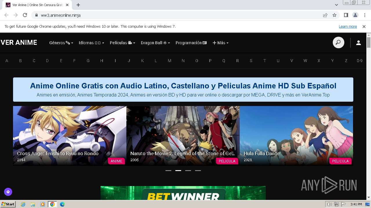Select the third carousel slide indicator
This screenshot has height=208, width=371.
click(188, 170)
